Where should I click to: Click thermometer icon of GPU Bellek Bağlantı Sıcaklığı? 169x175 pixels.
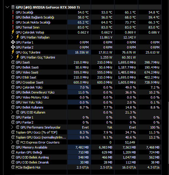pyautogui.click(x=13, y=17)
